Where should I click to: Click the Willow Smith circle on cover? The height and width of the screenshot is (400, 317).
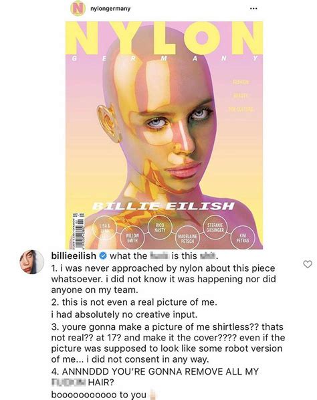(132, 237)
